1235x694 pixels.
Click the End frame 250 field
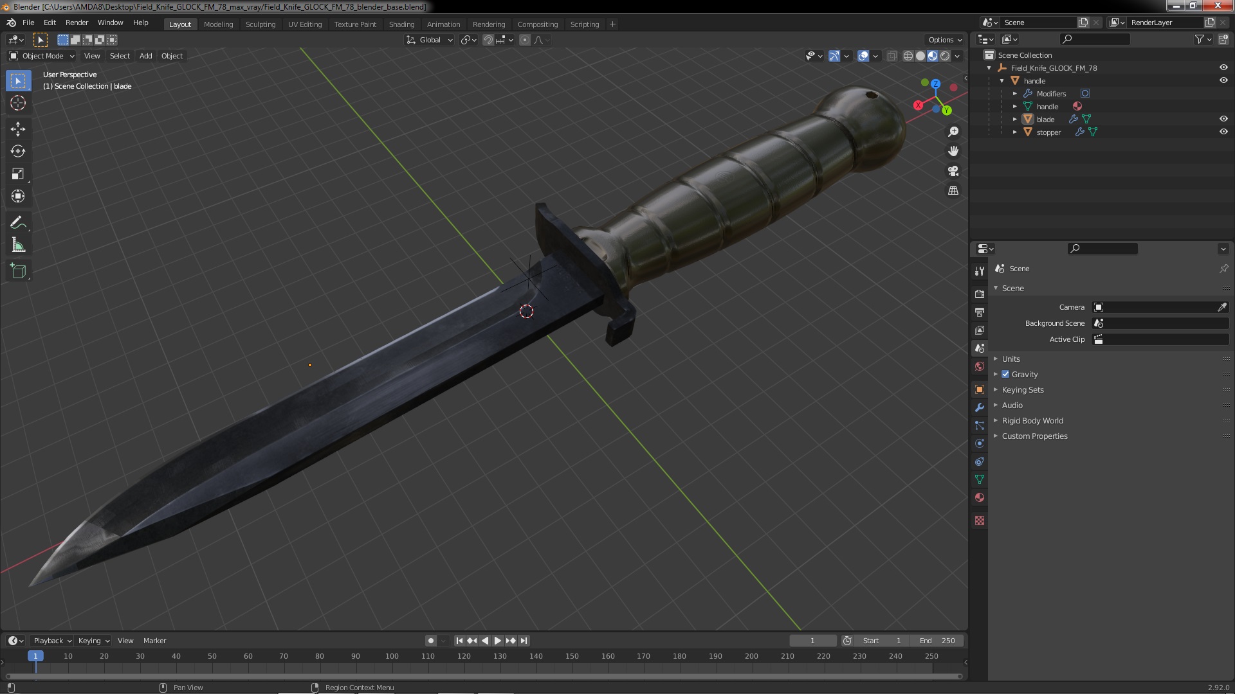tap(937, 641)
